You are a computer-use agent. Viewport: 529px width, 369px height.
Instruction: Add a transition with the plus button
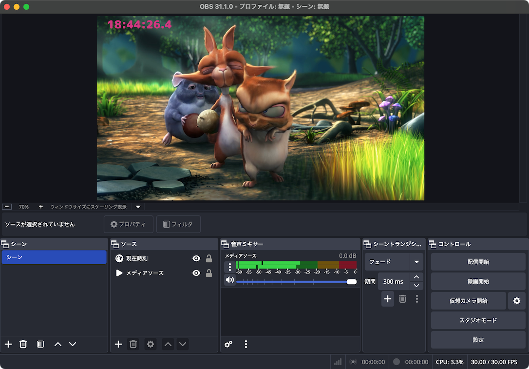(388, 299)
